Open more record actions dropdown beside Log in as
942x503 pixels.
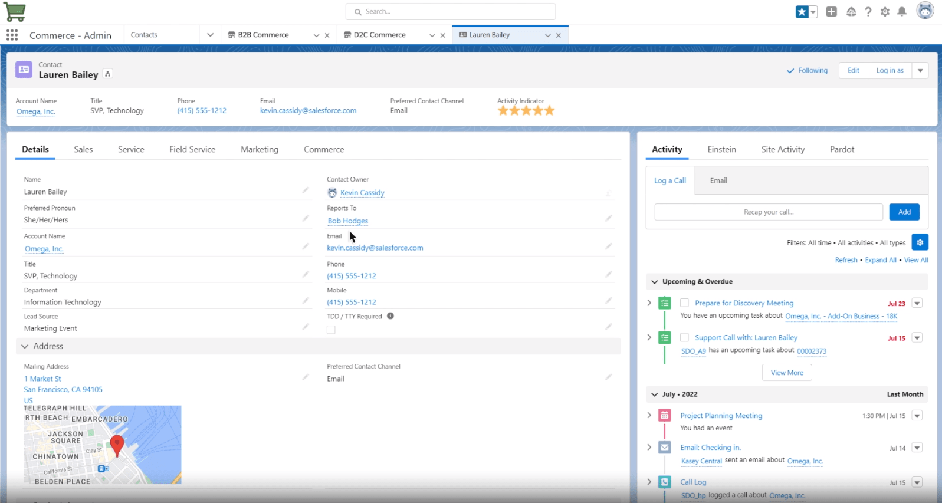(x=920, y=71)
